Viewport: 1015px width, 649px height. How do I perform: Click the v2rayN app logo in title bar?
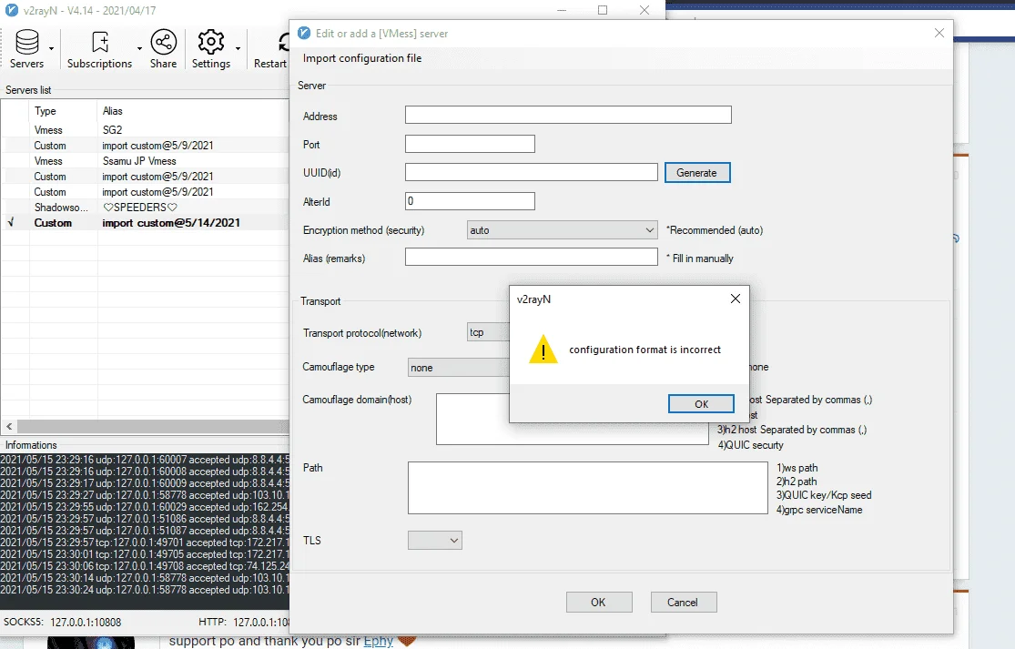[x=11, y=10]
